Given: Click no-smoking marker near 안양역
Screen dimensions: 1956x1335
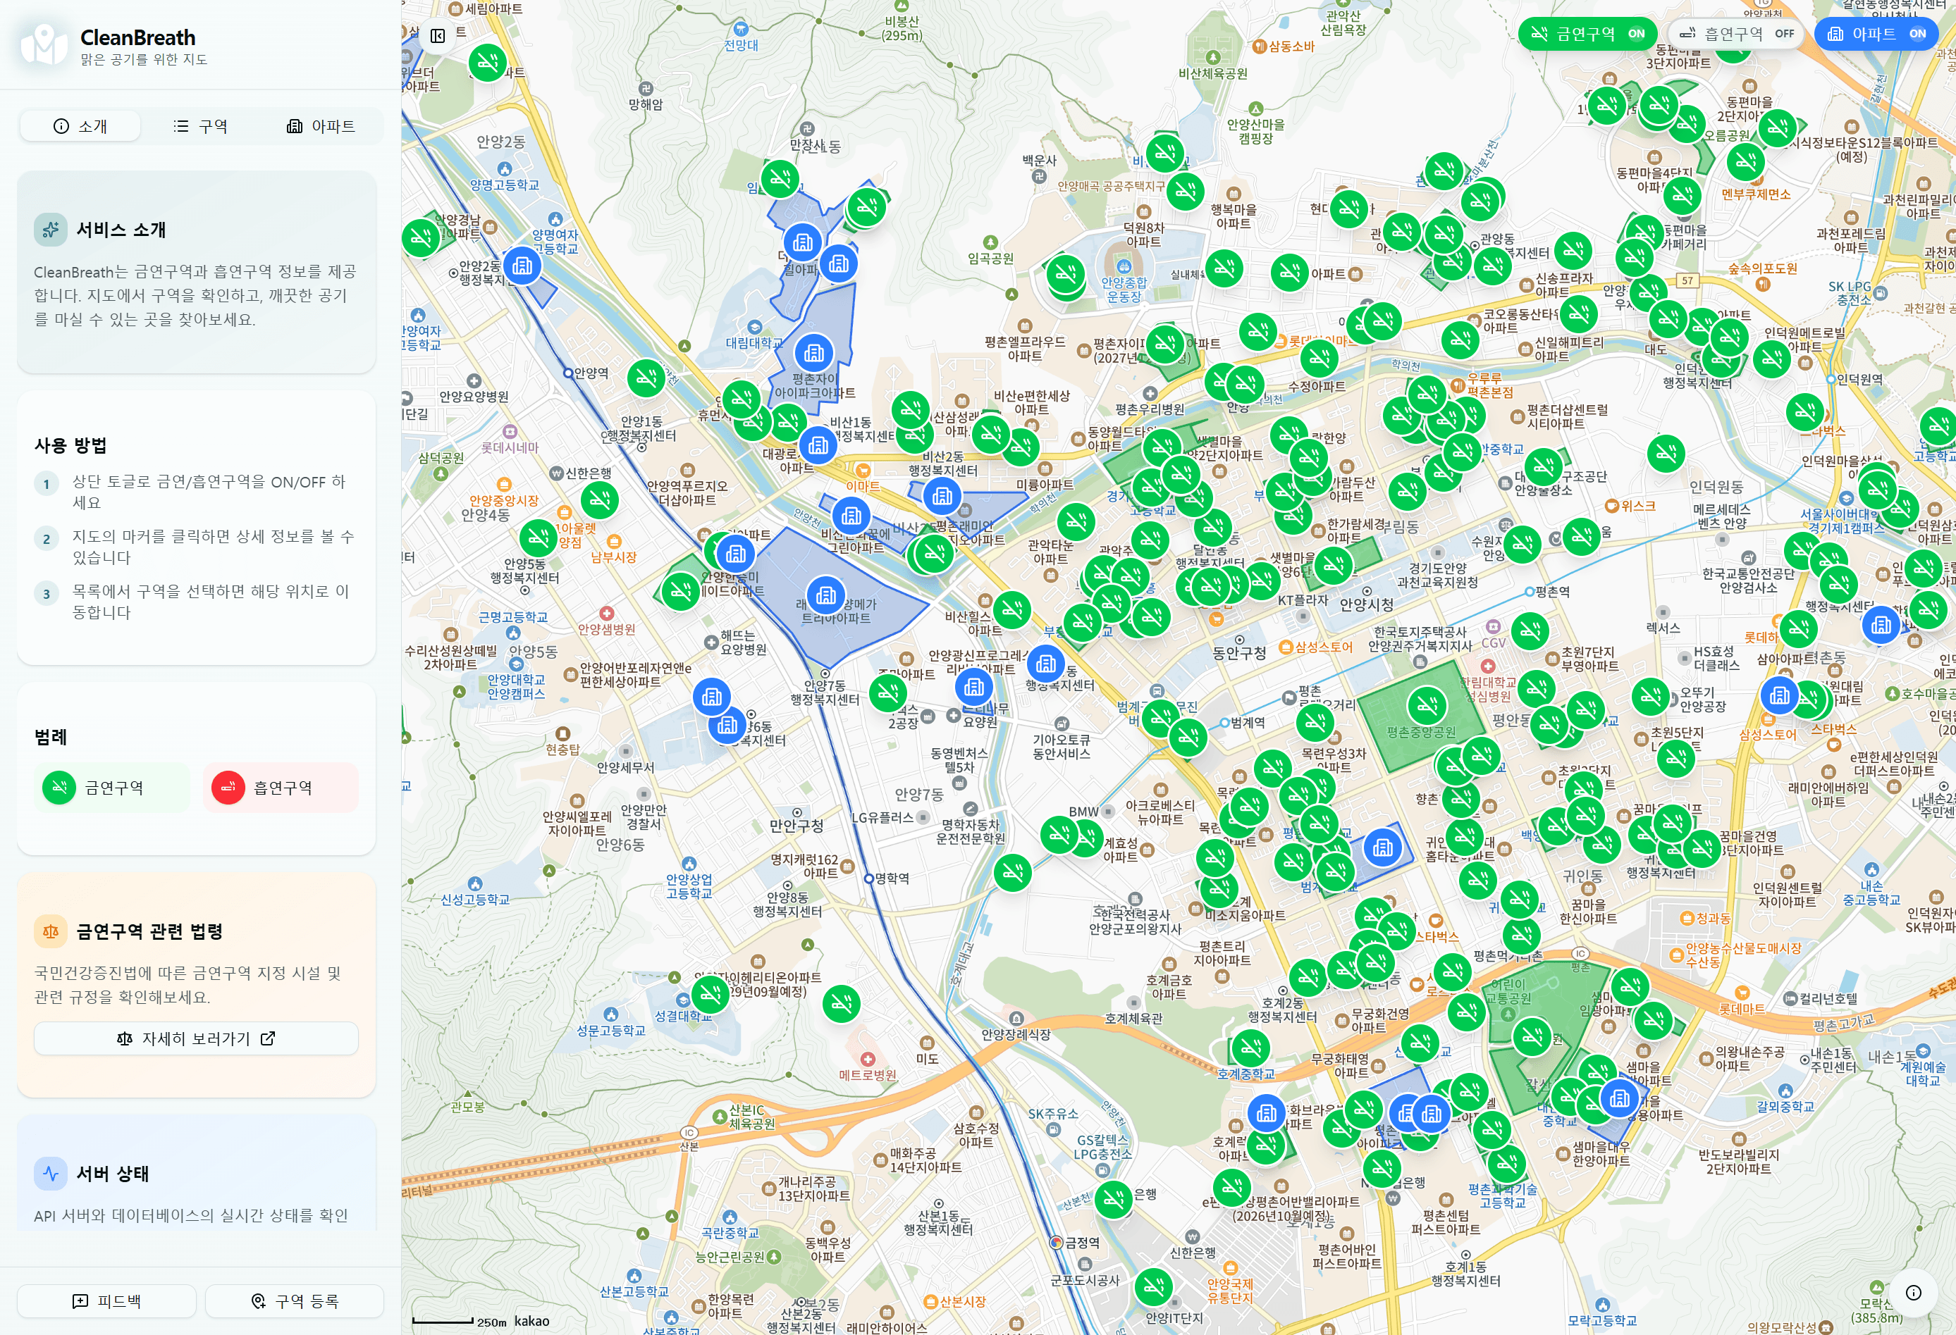Looking at the screenshot, I should (x=647, y=378).
